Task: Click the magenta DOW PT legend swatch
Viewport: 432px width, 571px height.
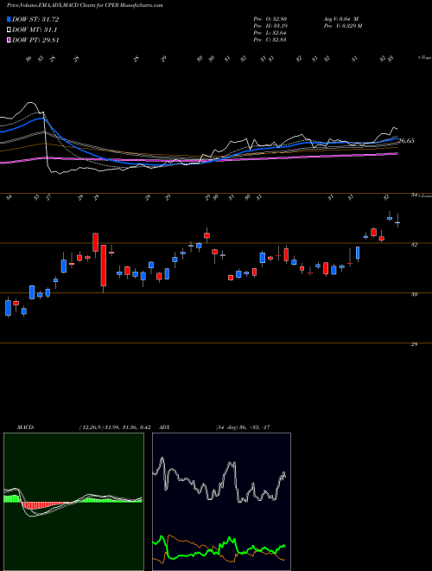Action: (x=9, y=40)
